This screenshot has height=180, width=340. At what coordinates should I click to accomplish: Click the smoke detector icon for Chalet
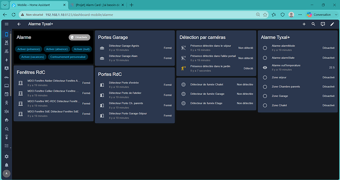point(183,85)
